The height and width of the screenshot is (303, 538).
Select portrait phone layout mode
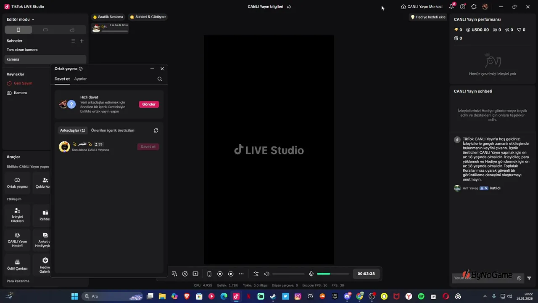click(x=18, y=29)
